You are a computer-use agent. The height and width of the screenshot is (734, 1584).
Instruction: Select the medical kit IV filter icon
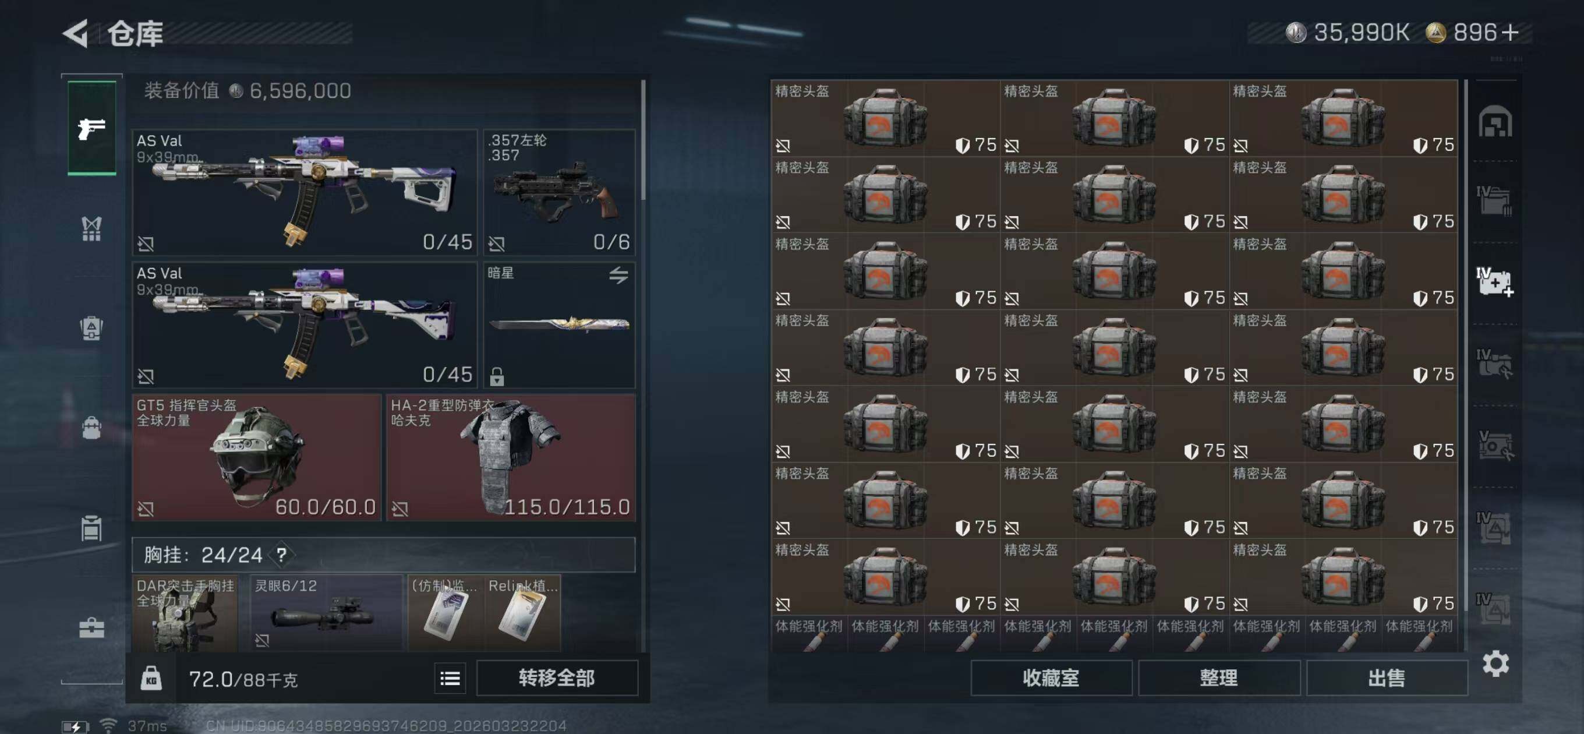1495,282
